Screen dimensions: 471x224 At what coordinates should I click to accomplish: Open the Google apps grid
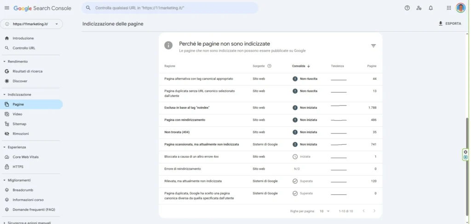click(x=449, y=8)
